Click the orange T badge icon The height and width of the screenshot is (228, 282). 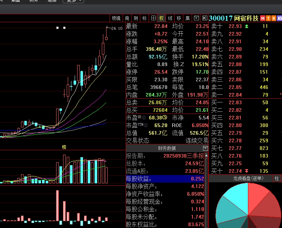(x=268, y=19)
